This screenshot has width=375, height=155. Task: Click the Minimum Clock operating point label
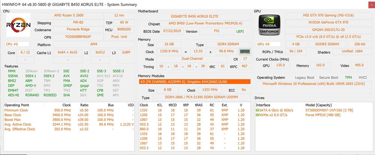pyautogui.click(x=16, y=110)
